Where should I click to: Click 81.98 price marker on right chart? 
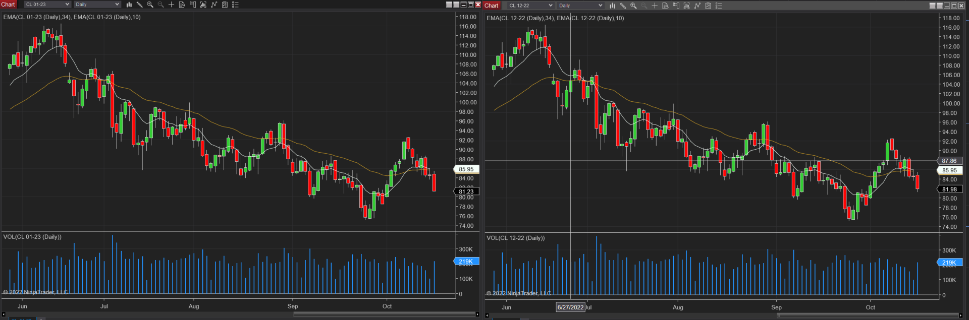(949, 189)
